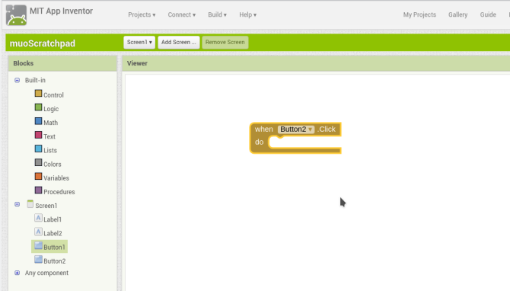Screen dimensions: 510x291
Task: Select the Lists blocks category
Action: coord(46,150)
